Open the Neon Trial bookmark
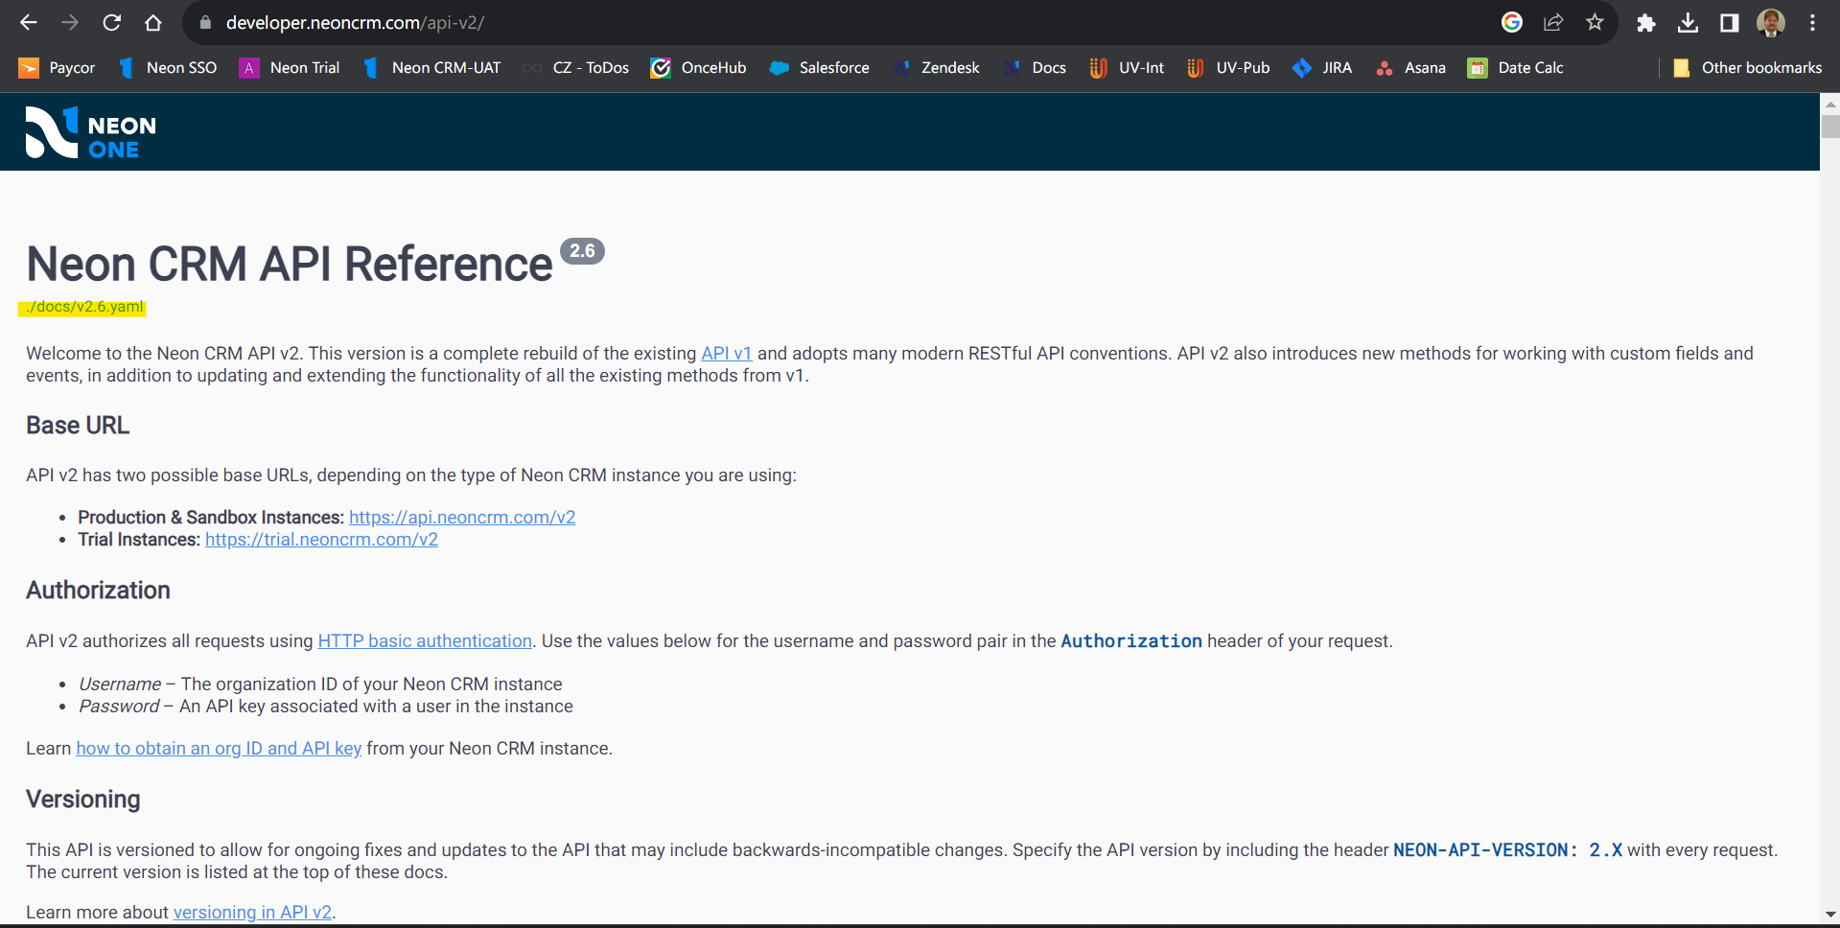This screenshot has height=928, width=1840. 290,68
